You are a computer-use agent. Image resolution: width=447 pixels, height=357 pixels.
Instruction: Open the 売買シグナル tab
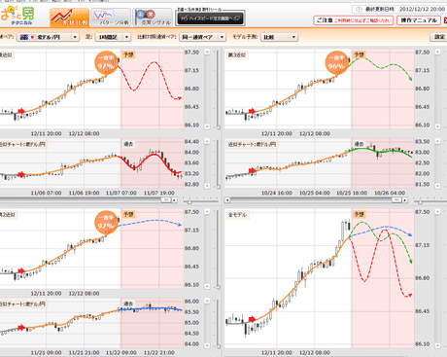153,18
